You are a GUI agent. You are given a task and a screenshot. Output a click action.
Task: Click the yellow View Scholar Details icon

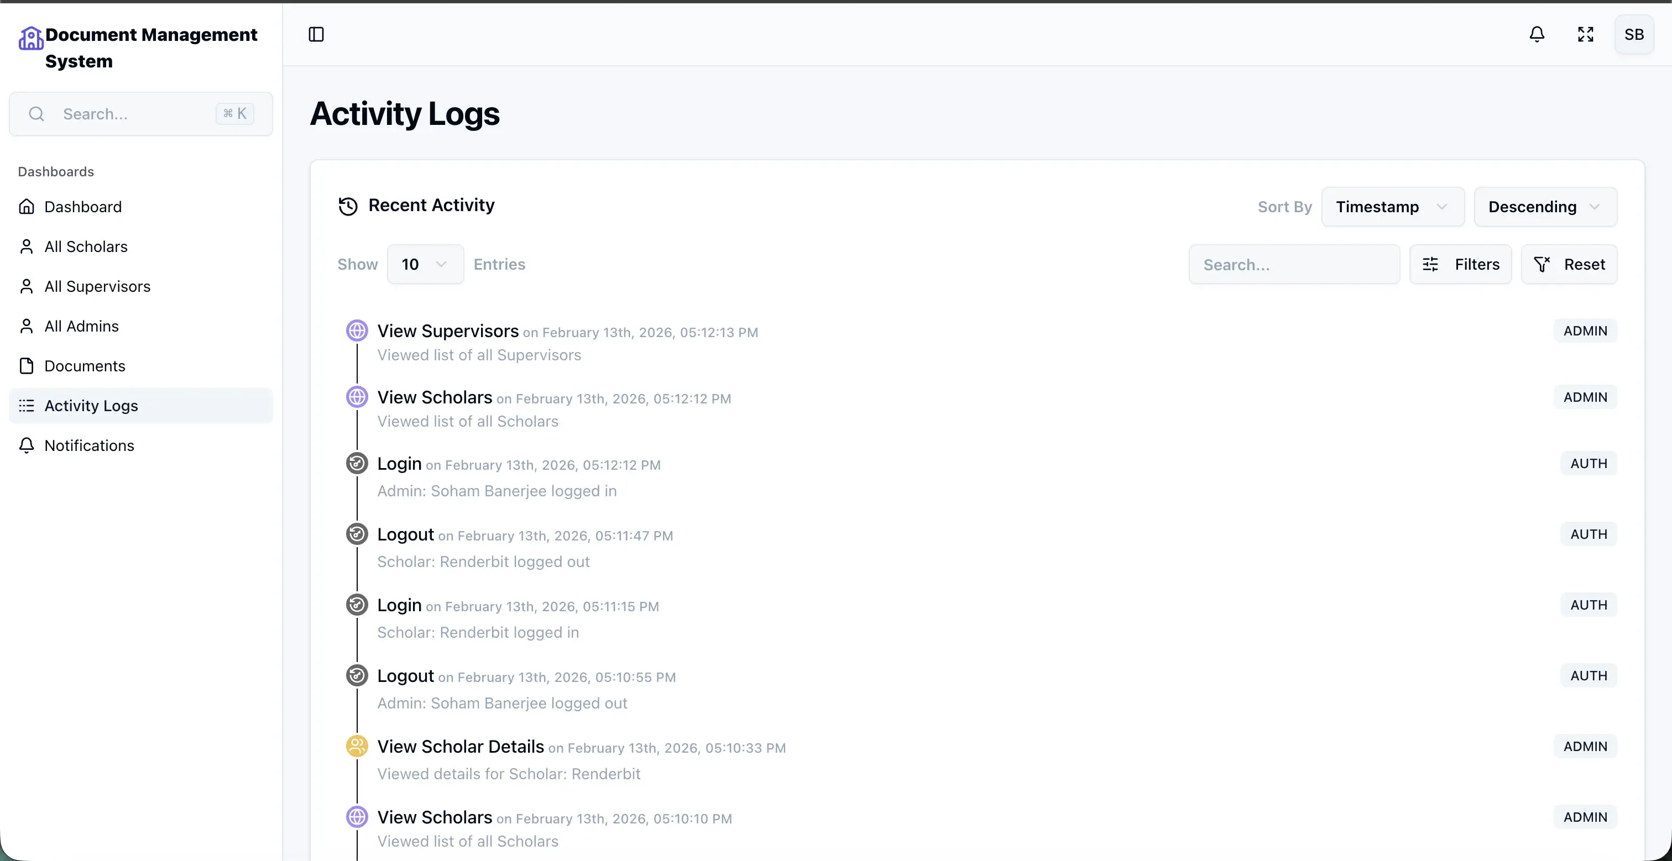[357, 746]
